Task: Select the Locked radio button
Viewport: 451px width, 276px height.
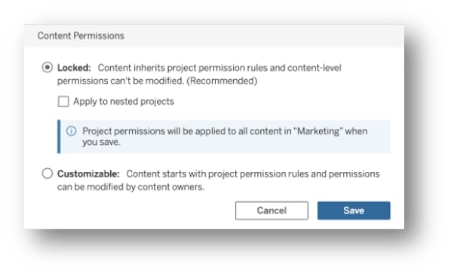Action: click(x=48, y=67)
